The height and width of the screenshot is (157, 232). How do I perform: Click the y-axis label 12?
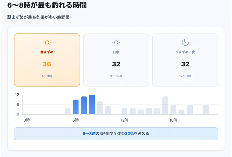click(17, 95)
